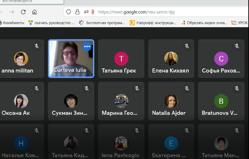Click the name Татьяна Кад...
Viewport: 249px width, 159px height.
(70, 155)
